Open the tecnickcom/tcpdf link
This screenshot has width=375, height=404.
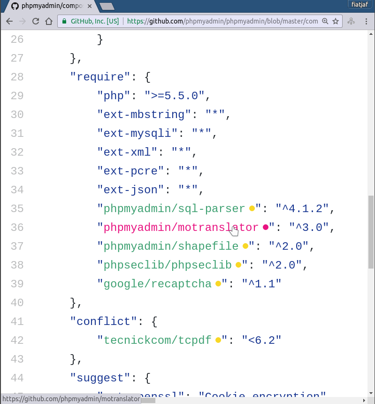click(157, 341)
